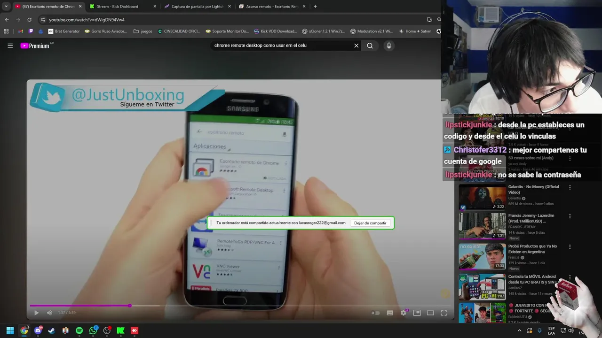Open the Brat Generator bookmark
The width and height of the screenshot is (602, 338).
pos(64,31)
